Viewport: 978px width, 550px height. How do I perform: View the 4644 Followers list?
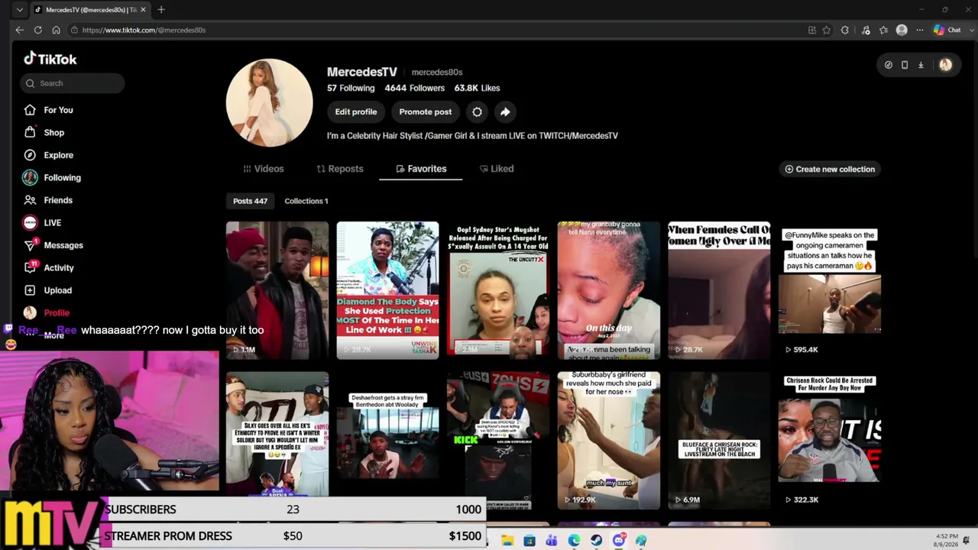415,88
